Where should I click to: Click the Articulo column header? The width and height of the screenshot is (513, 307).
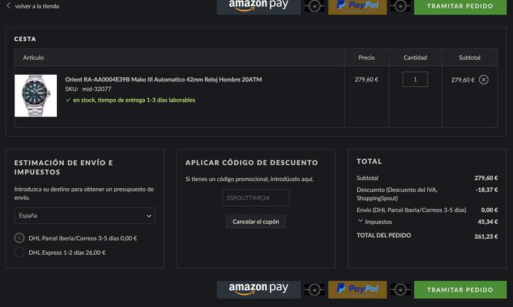coord(33,57)
